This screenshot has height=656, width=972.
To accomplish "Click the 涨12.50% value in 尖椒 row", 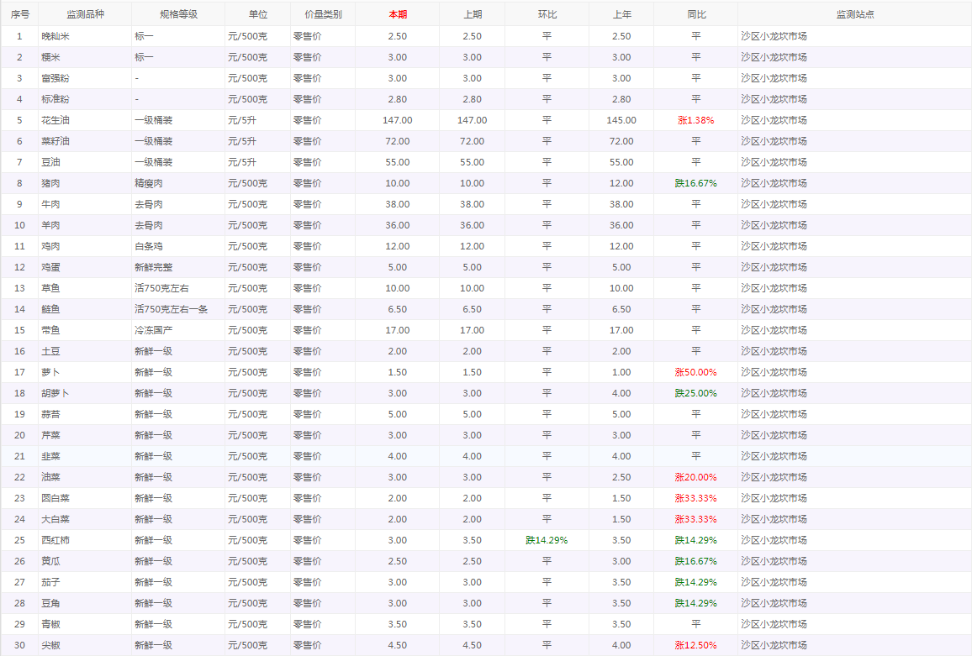I will [x=696, y=645].
